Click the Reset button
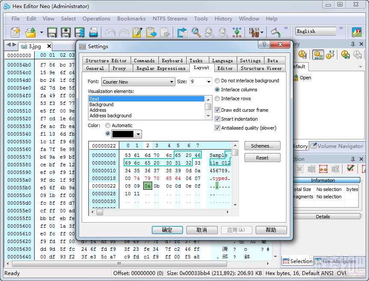This screenshot has height=281, width=369. click(262, 158)
